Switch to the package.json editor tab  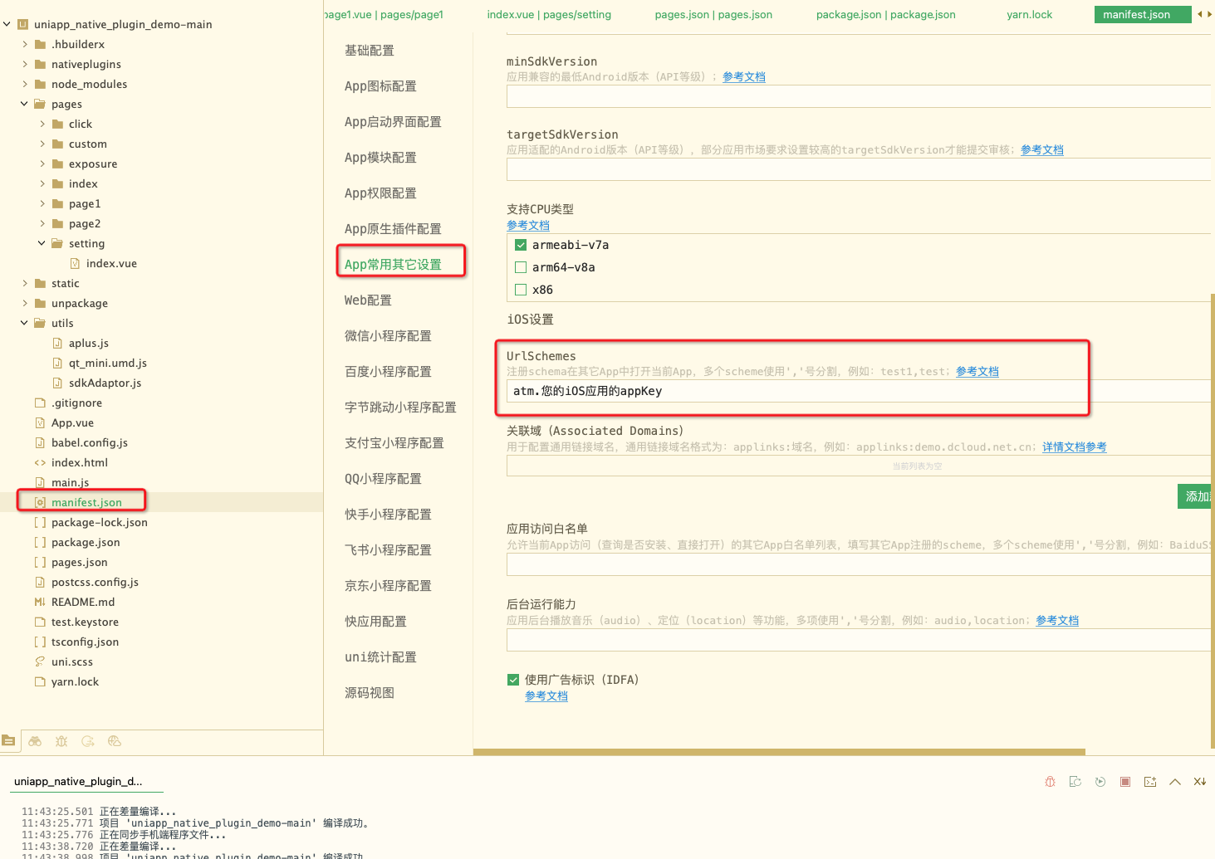pyautogui.click(x=885, y=14)
